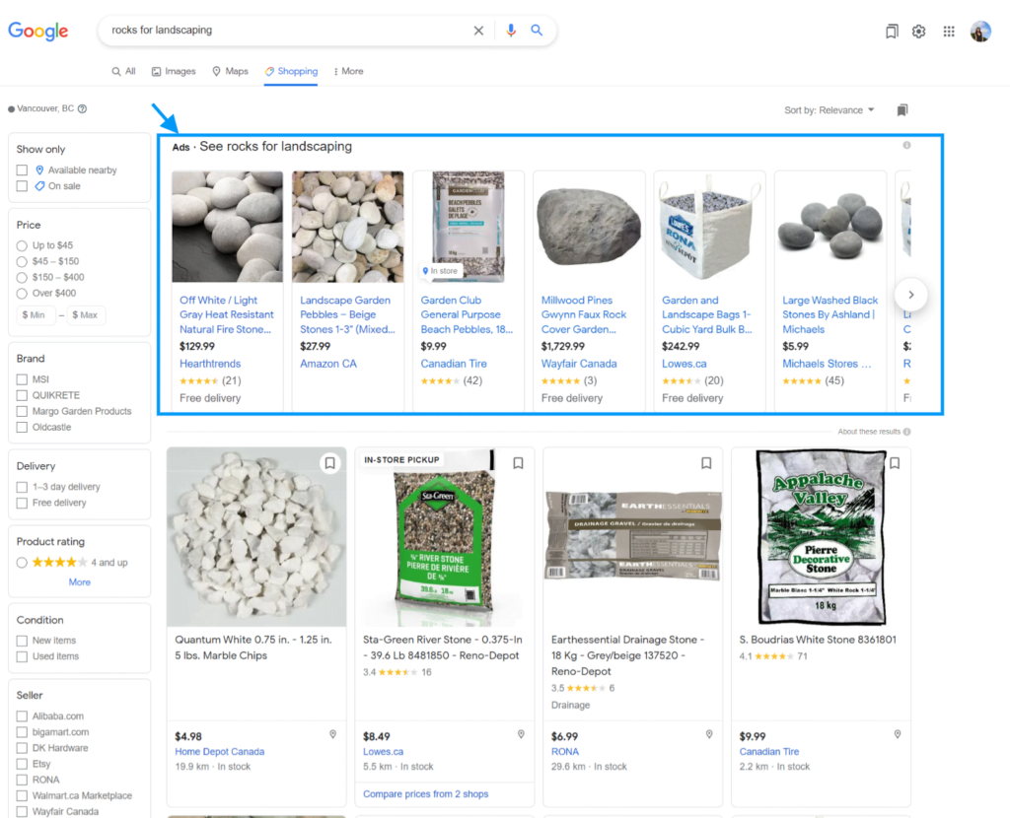Bookmark the Earthessential Drainage Stone product
Viewport: 1010px width, 818px height.
[706, 463]
